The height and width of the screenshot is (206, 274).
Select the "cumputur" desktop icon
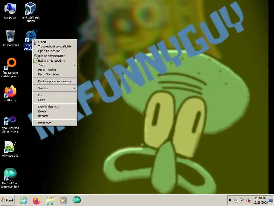pos(10,10)
